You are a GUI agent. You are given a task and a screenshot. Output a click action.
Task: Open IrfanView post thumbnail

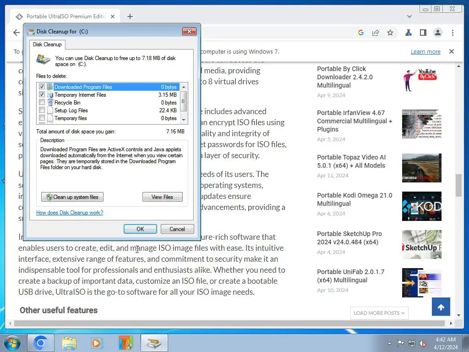[422, 124]
